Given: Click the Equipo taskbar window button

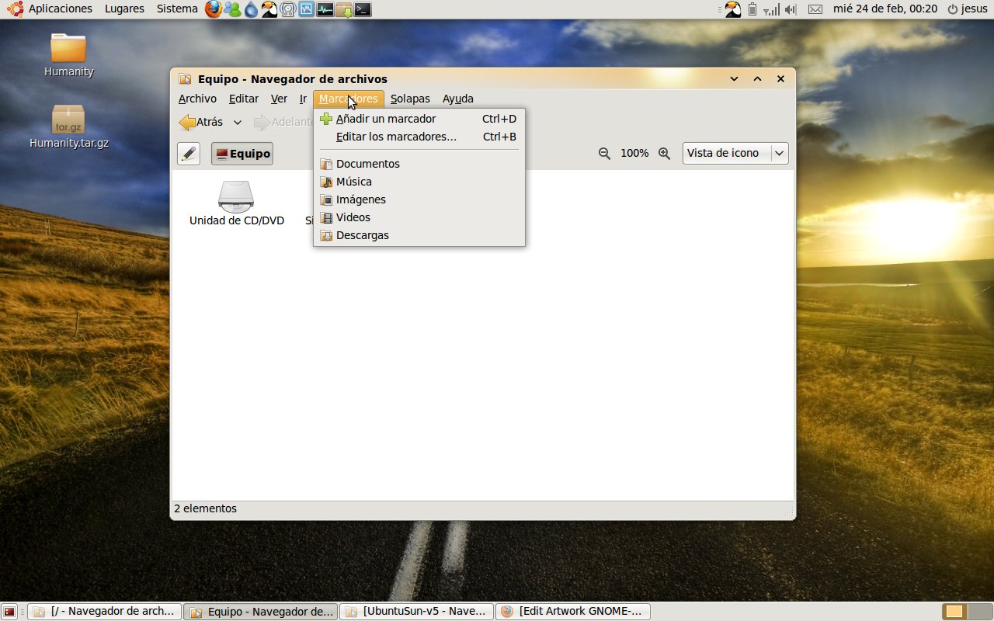Looking at the screenshot, I should [x=260, y=612].
